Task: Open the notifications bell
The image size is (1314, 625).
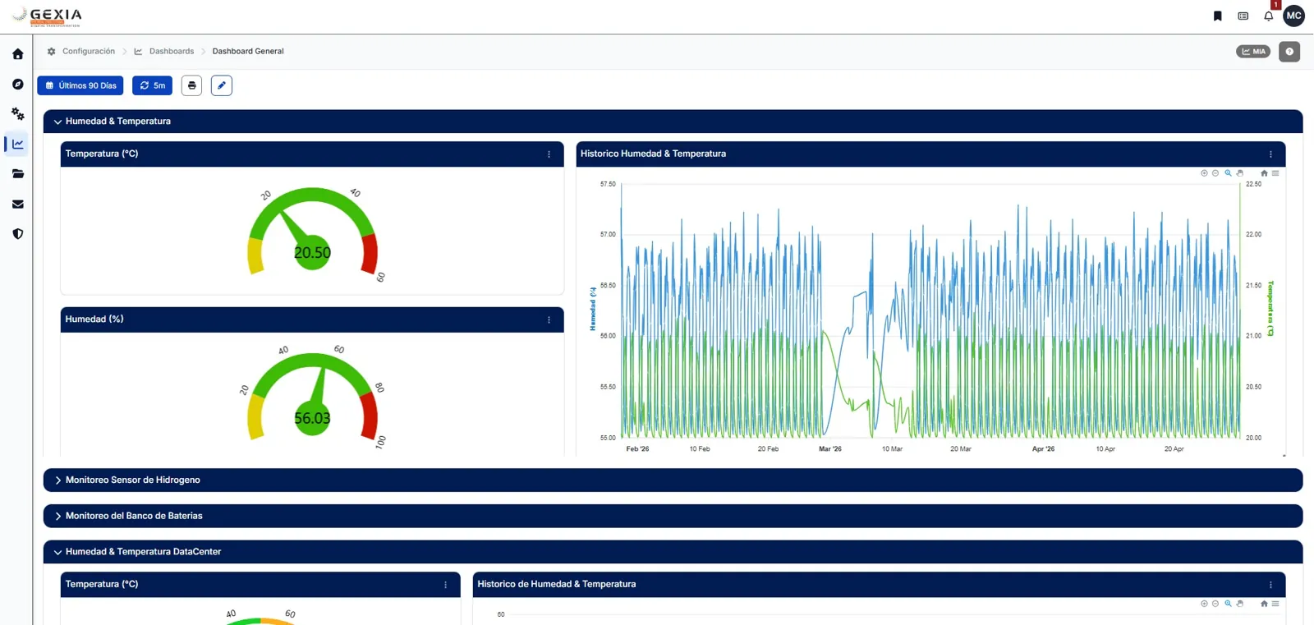Action: pyautogui.click(x=1269, y=16)
